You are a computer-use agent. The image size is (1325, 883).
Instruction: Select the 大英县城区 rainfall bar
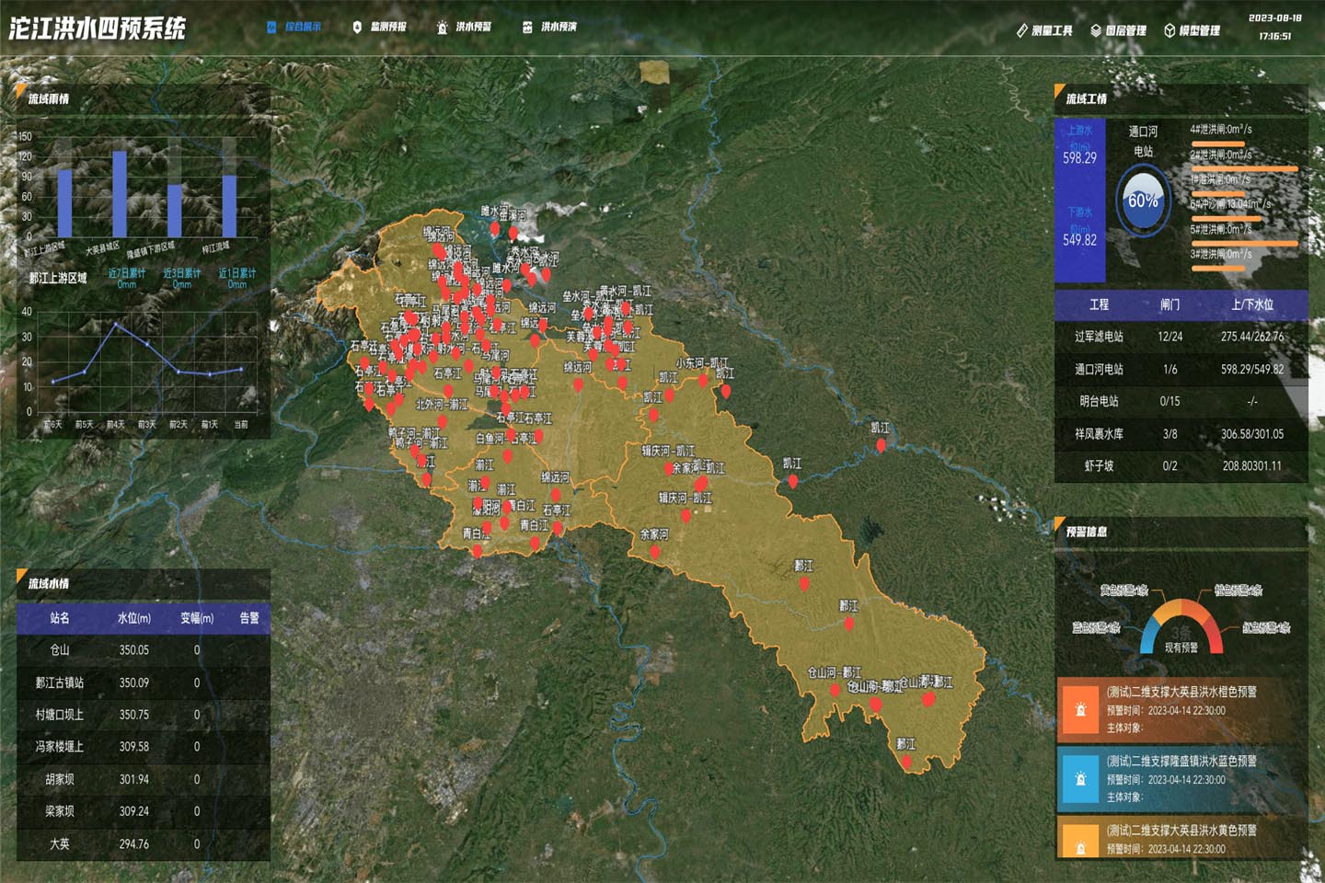(x=120, y=193)
